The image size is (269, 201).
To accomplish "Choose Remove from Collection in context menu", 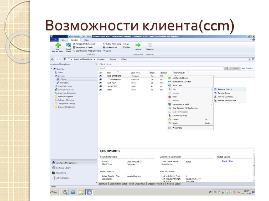I will point(190,82).
